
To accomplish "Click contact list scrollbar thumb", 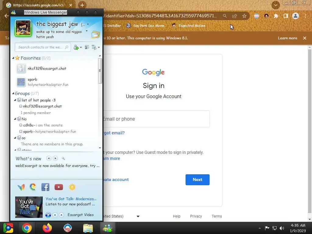I will click(100, 71).
